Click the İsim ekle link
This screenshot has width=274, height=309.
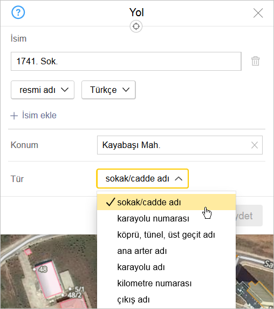pyautogui.click(x=39, y=115)
